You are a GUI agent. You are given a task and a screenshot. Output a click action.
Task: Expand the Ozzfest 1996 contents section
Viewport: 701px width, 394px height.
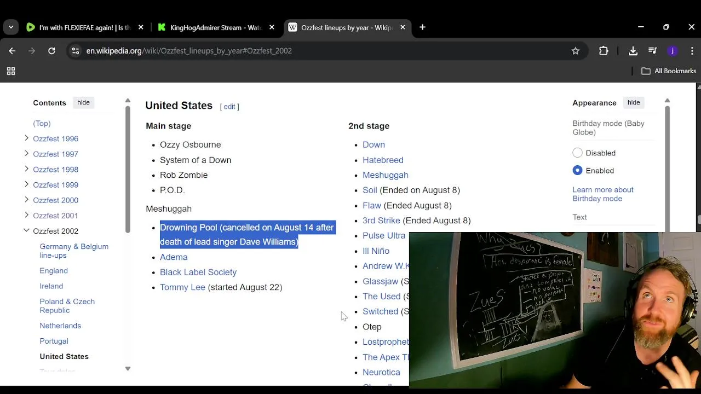pos(26,138)
